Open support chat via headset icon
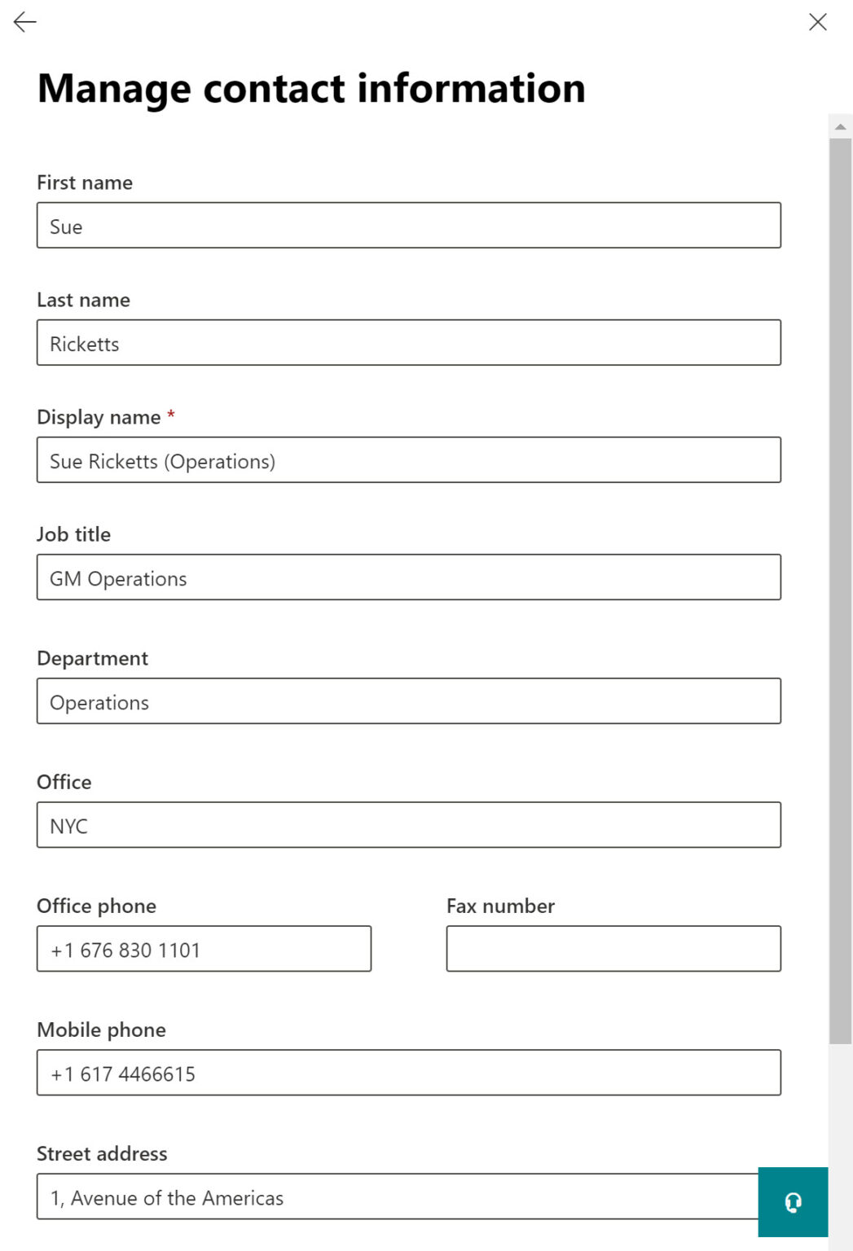Viewport: 853px width, 1251px height. pyautogui.click(x=793, y=1201)
